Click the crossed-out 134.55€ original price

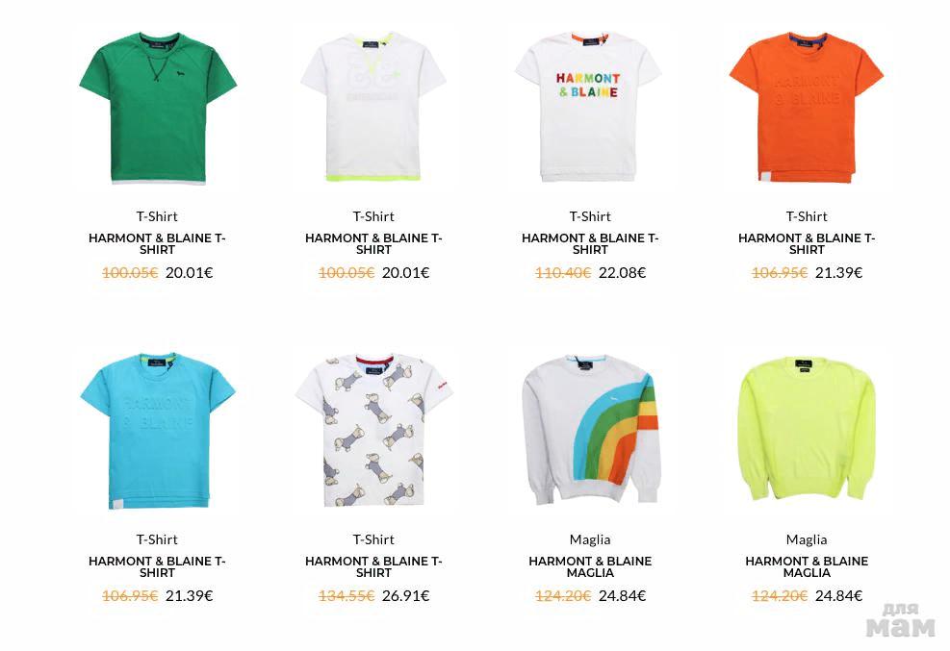pos(347,596)
